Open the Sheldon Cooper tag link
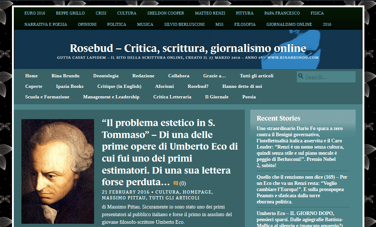The height and width of the screenshot is (227, 376). point(166,13)
